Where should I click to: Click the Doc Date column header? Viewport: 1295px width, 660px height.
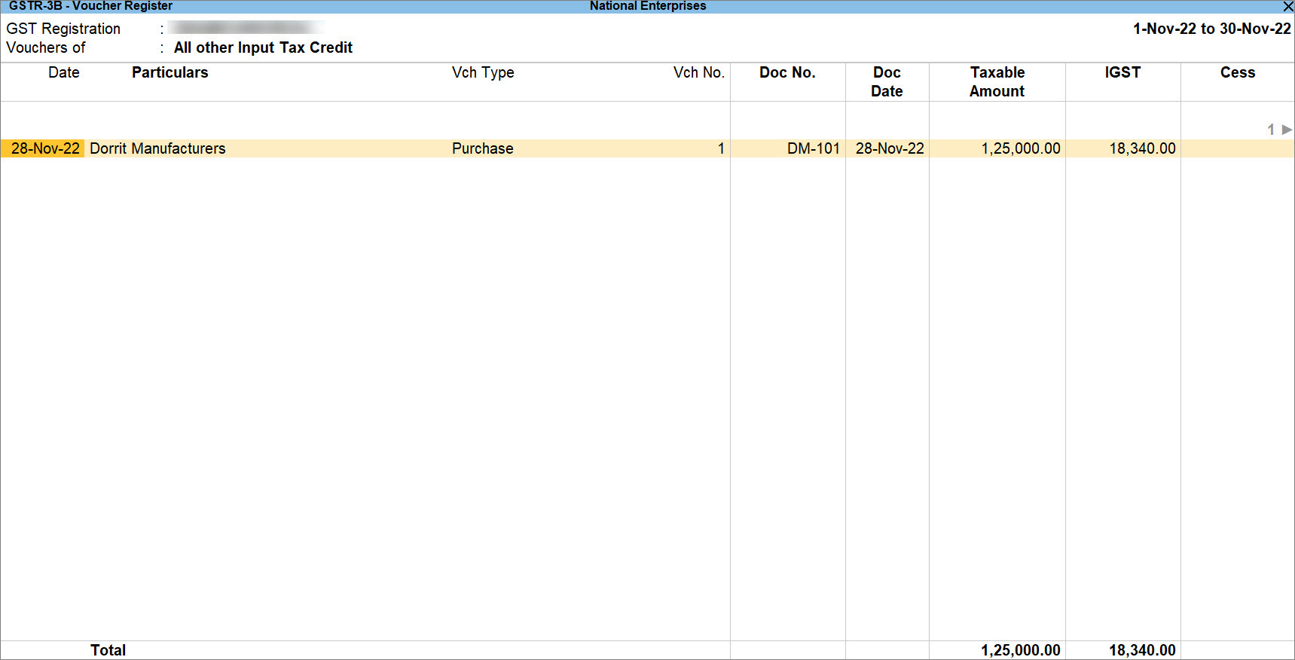(887, 81)
